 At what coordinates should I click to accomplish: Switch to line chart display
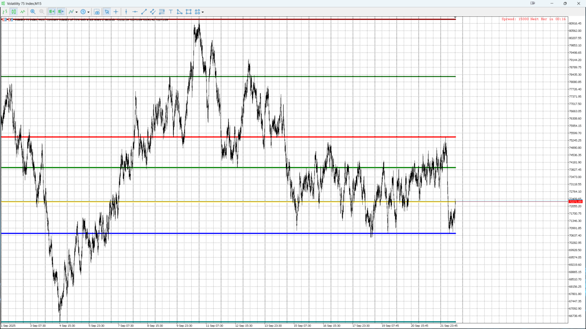[23, 12]
